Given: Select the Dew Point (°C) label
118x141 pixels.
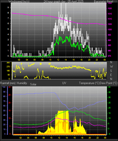Looking at the screenshot, I should pos(108,83).
